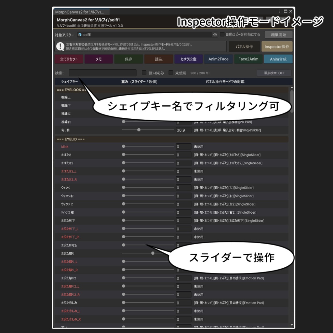
Task: Open カメラ設定
Action: point(188,59)
